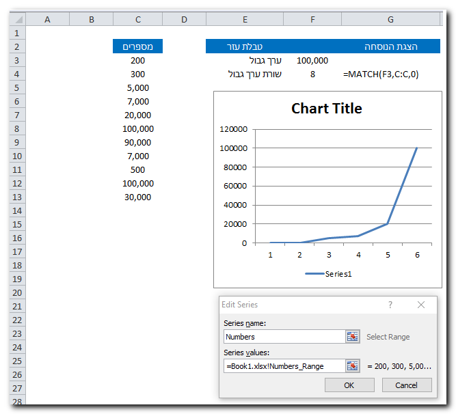
Task: Click the blue מספרים header cell
Action: coord(138,46)
